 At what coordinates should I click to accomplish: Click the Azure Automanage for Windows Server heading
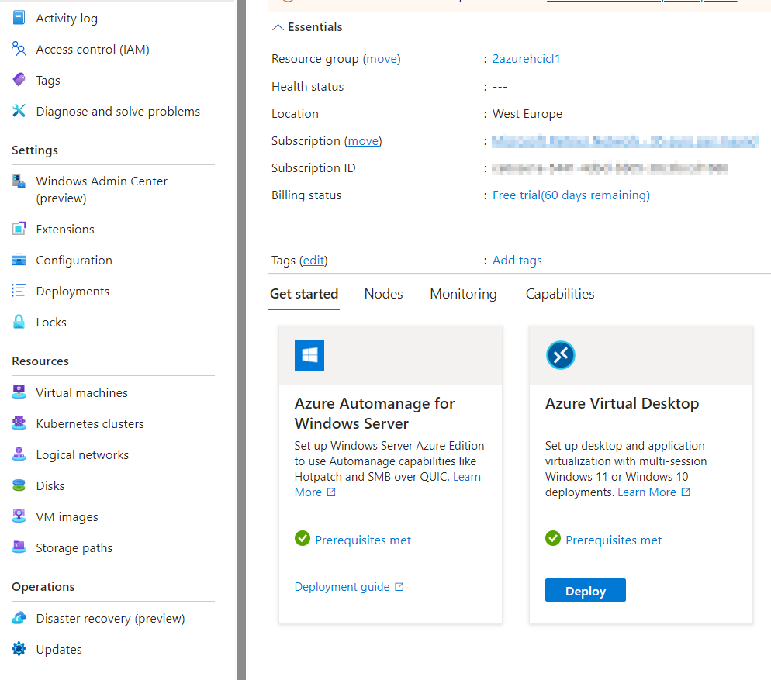click(x=374, y=413)
